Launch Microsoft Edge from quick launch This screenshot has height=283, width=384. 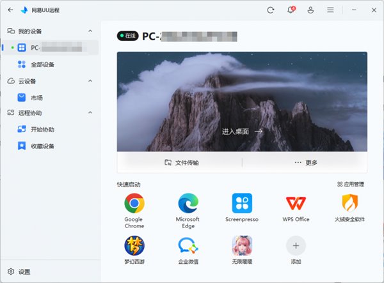(188, 204)
